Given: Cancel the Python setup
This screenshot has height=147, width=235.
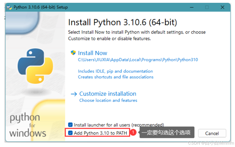Looking at the screenshot, I should (212, 133).
